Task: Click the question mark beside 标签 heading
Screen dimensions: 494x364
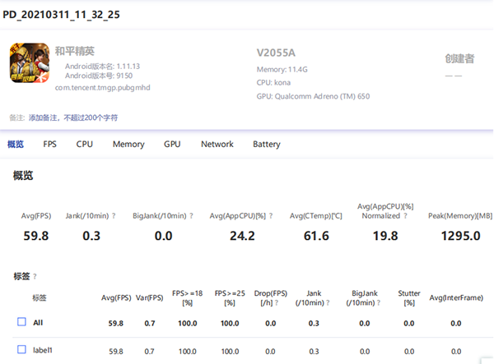Action: pyautogui.click(x=35, y=277)
